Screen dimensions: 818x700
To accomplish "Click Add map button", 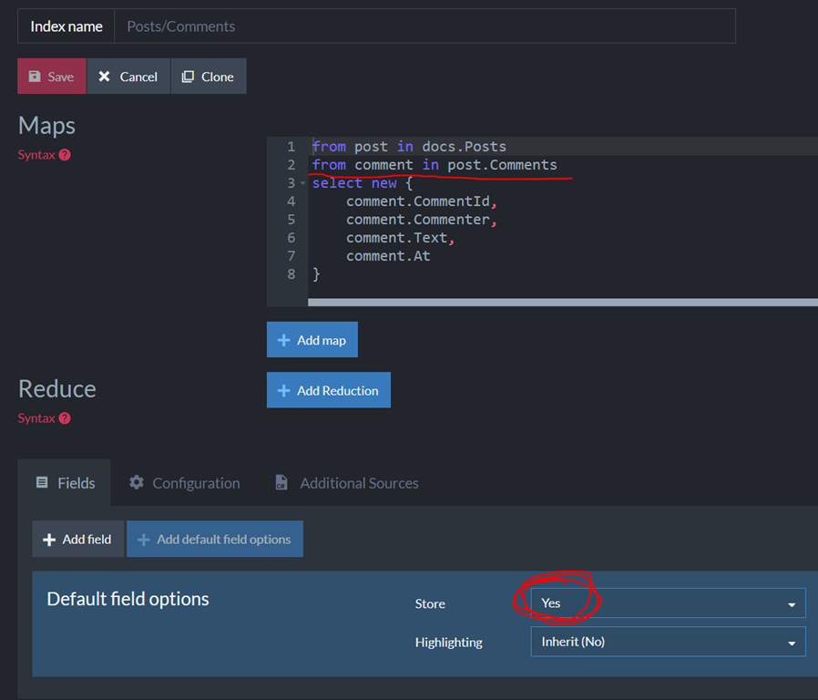I will (312, 340).
